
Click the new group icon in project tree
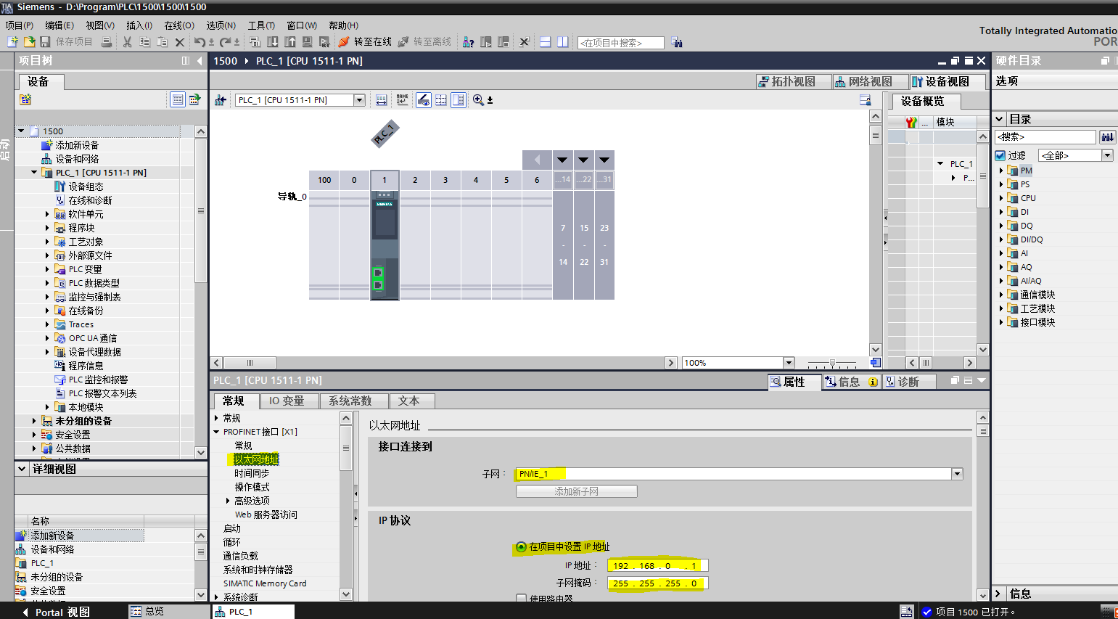[x=25, y=99]
